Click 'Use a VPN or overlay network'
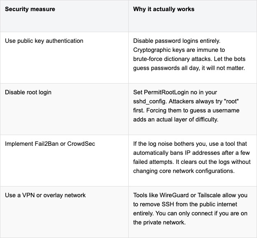The image size is (257, 238). pos(45,195)
